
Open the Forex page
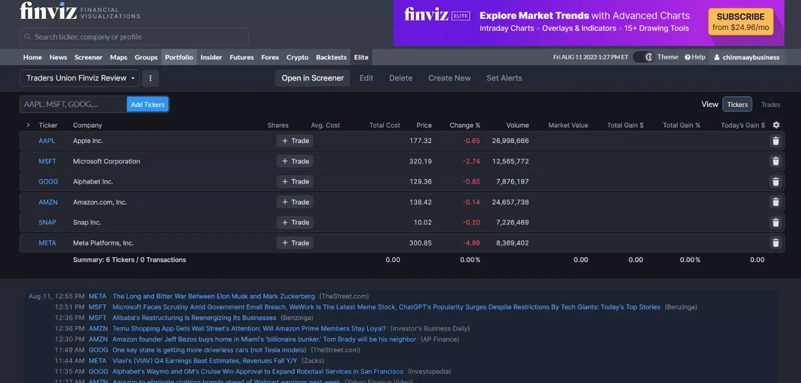(x=270, y=57)
